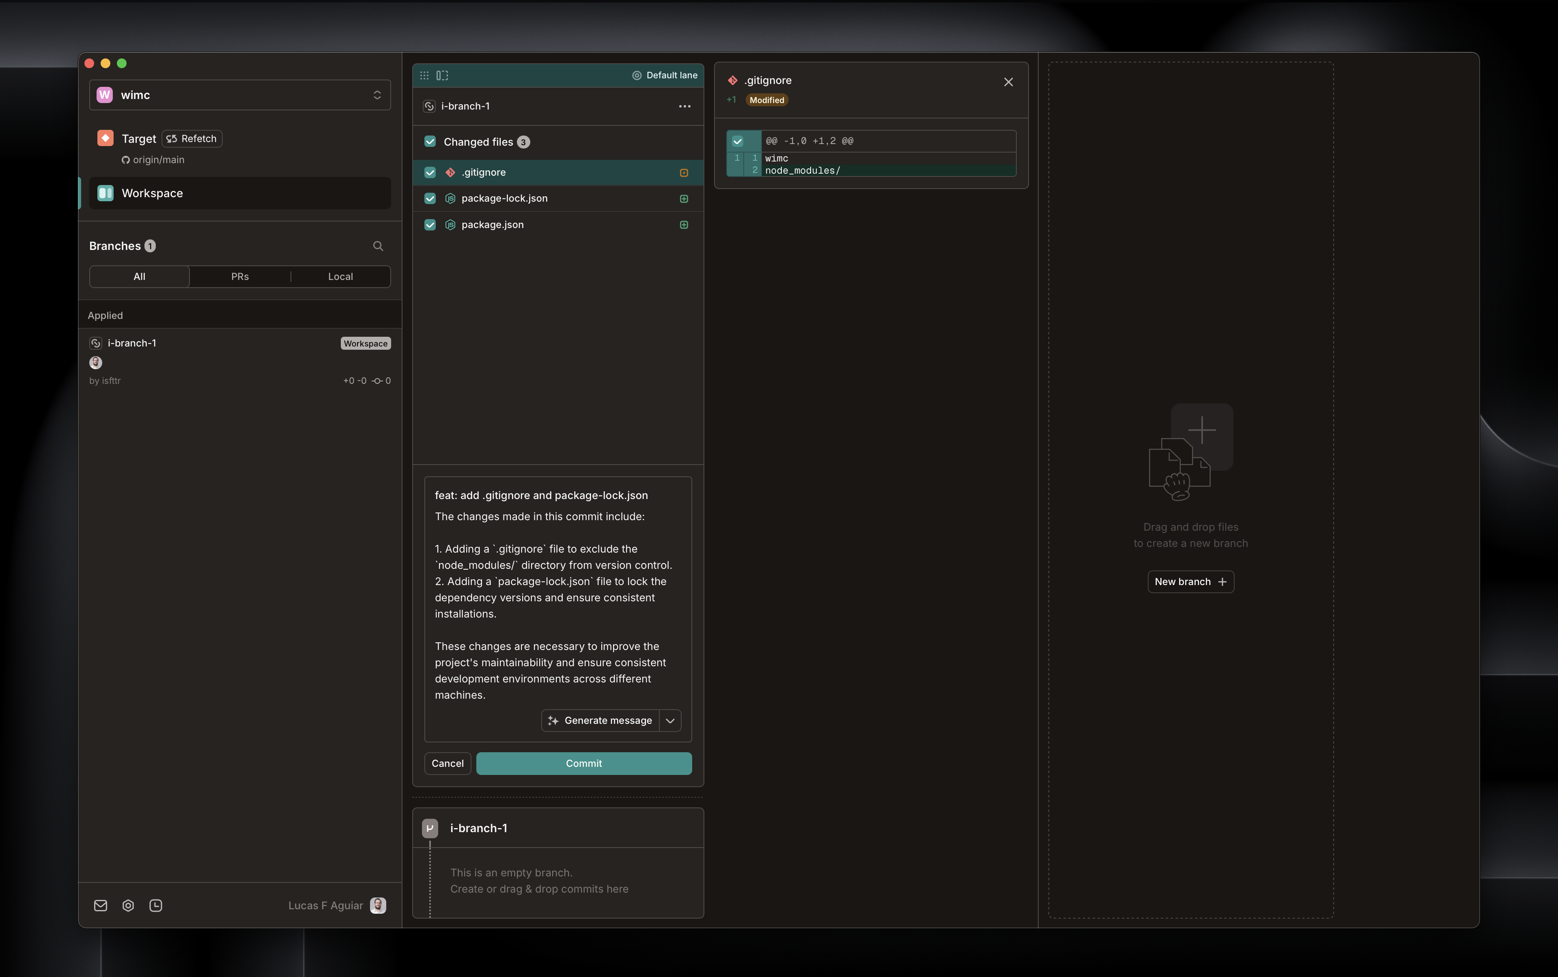Click the Workspace badge on i-branch-1
Image resolution: width=1558 pixels, height=977 pixels.
pos(366,344)
